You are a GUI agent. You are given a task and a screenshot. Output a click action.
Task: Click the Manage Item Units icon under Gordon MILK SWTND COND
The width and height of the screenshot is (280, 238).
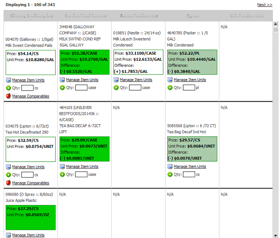(x=62, y=80)
